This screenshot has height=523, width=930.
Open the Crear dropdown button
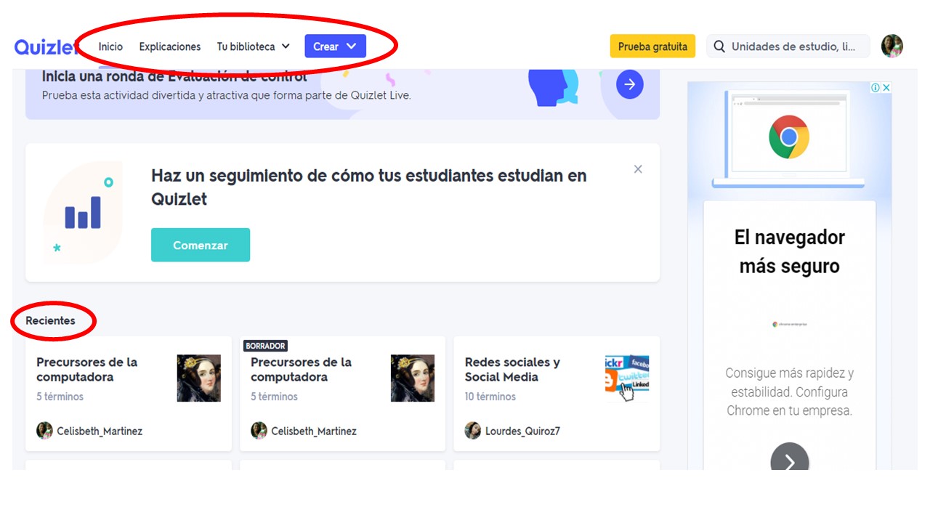pyautogui.click(x=335, y=46)
